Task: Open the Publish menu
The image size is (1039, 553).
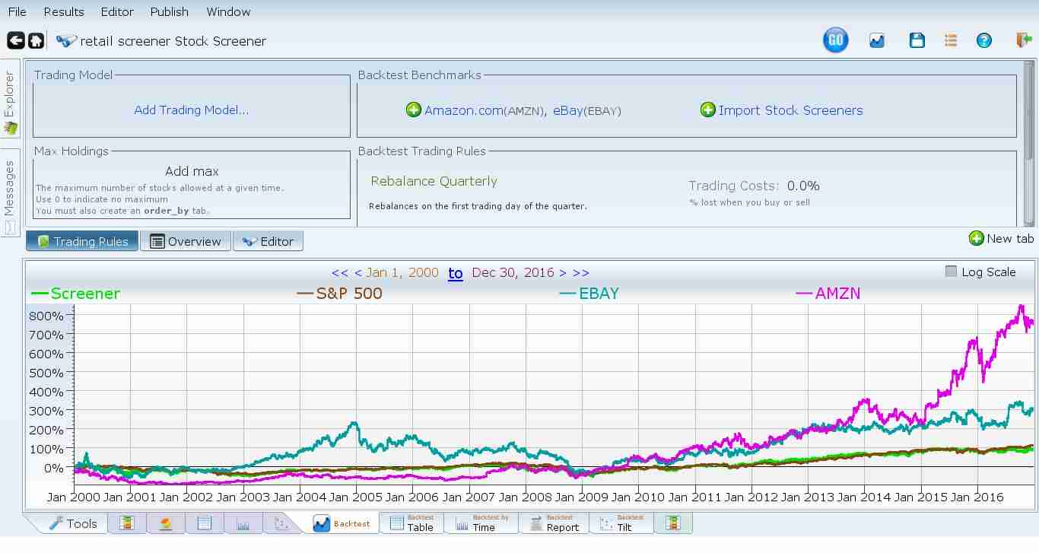Action: (x=169, y=11)
